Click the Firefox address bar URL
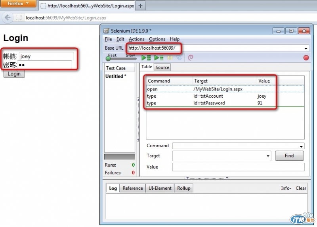Screen dimensions: 317x227 [66, 18]
